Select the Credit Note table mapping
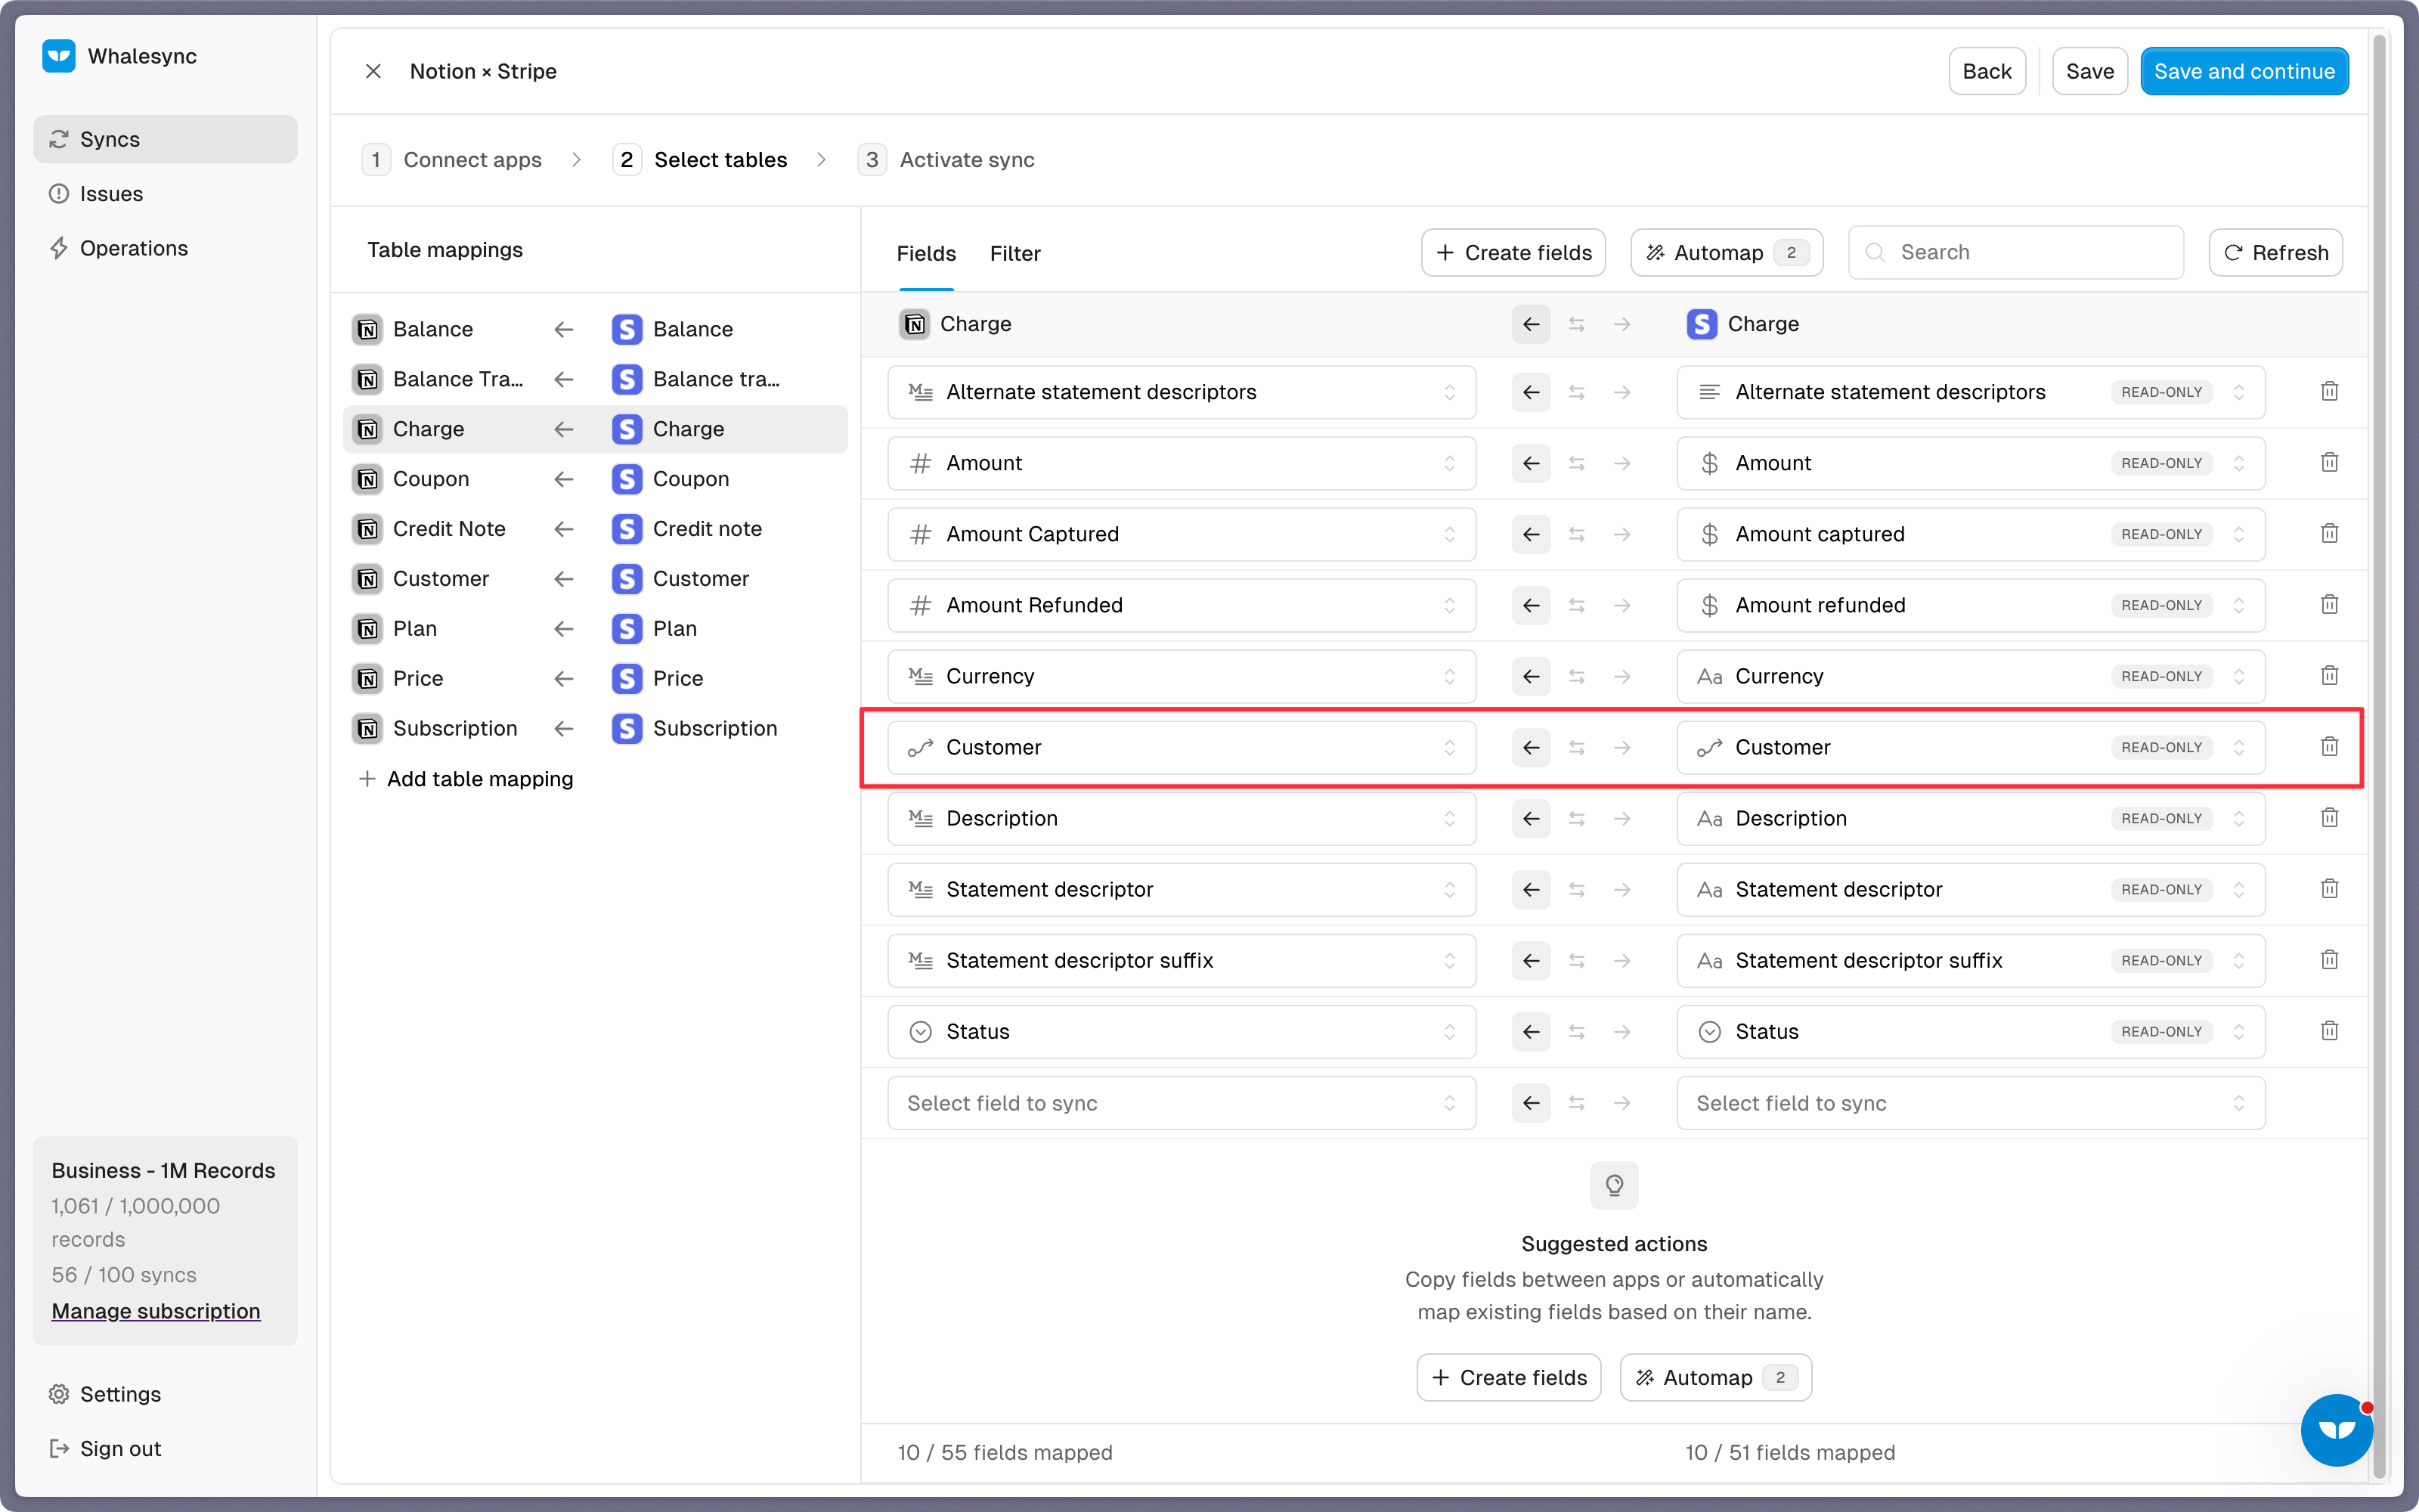Image resolution: width=2419 pixels, height=1512 pixels. 596,529
